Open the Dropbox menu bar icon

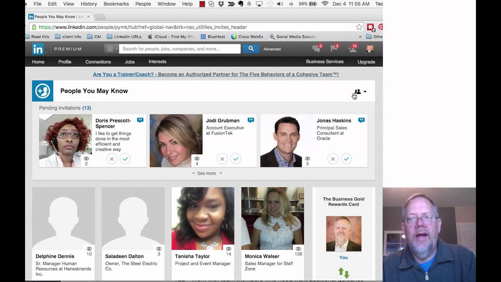pyautogui.click(x=221, y=4)
